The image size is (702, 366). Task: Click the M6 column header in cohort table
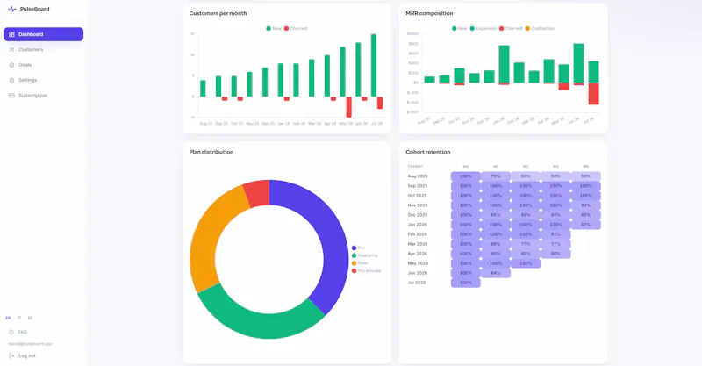tap(585, 166)
